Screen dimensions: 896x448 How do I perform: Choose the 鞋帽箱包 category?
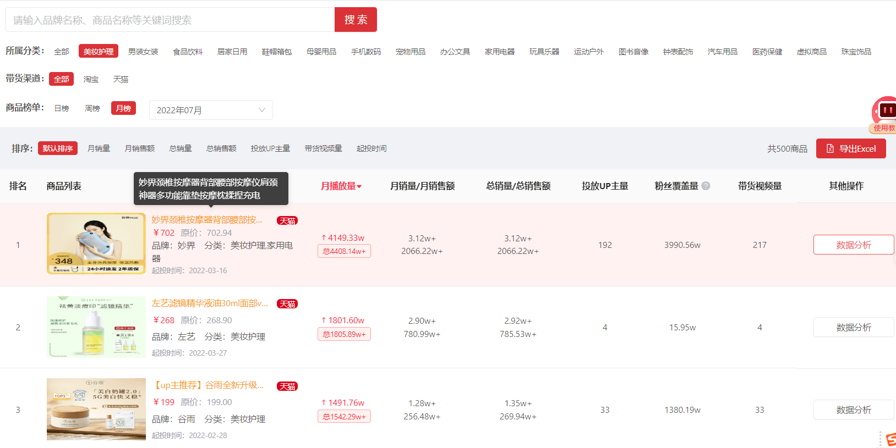(277, 52)
